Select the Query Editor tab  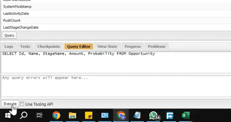[x=79, y=47]
